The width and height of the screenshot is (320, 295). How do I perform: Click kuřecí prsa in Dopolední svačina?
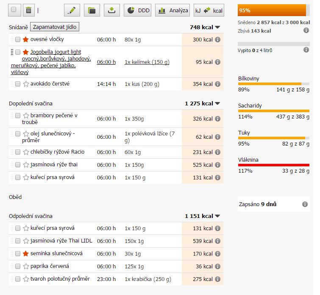click(x=53, y=177)
